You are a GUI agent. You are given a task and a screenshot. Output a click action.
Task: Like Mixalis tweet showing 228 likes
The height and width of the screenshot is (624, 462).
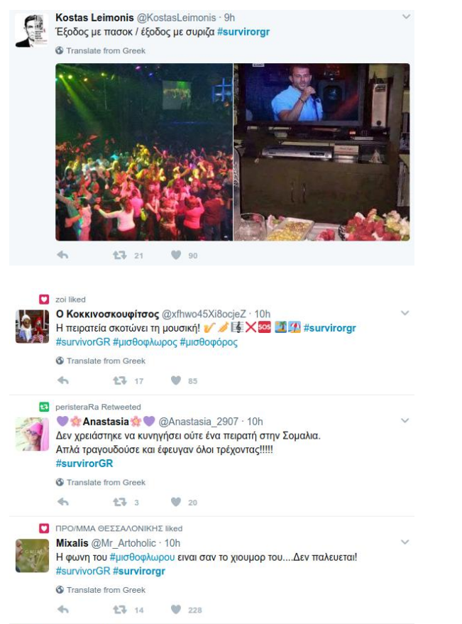(x=176, y=609)
